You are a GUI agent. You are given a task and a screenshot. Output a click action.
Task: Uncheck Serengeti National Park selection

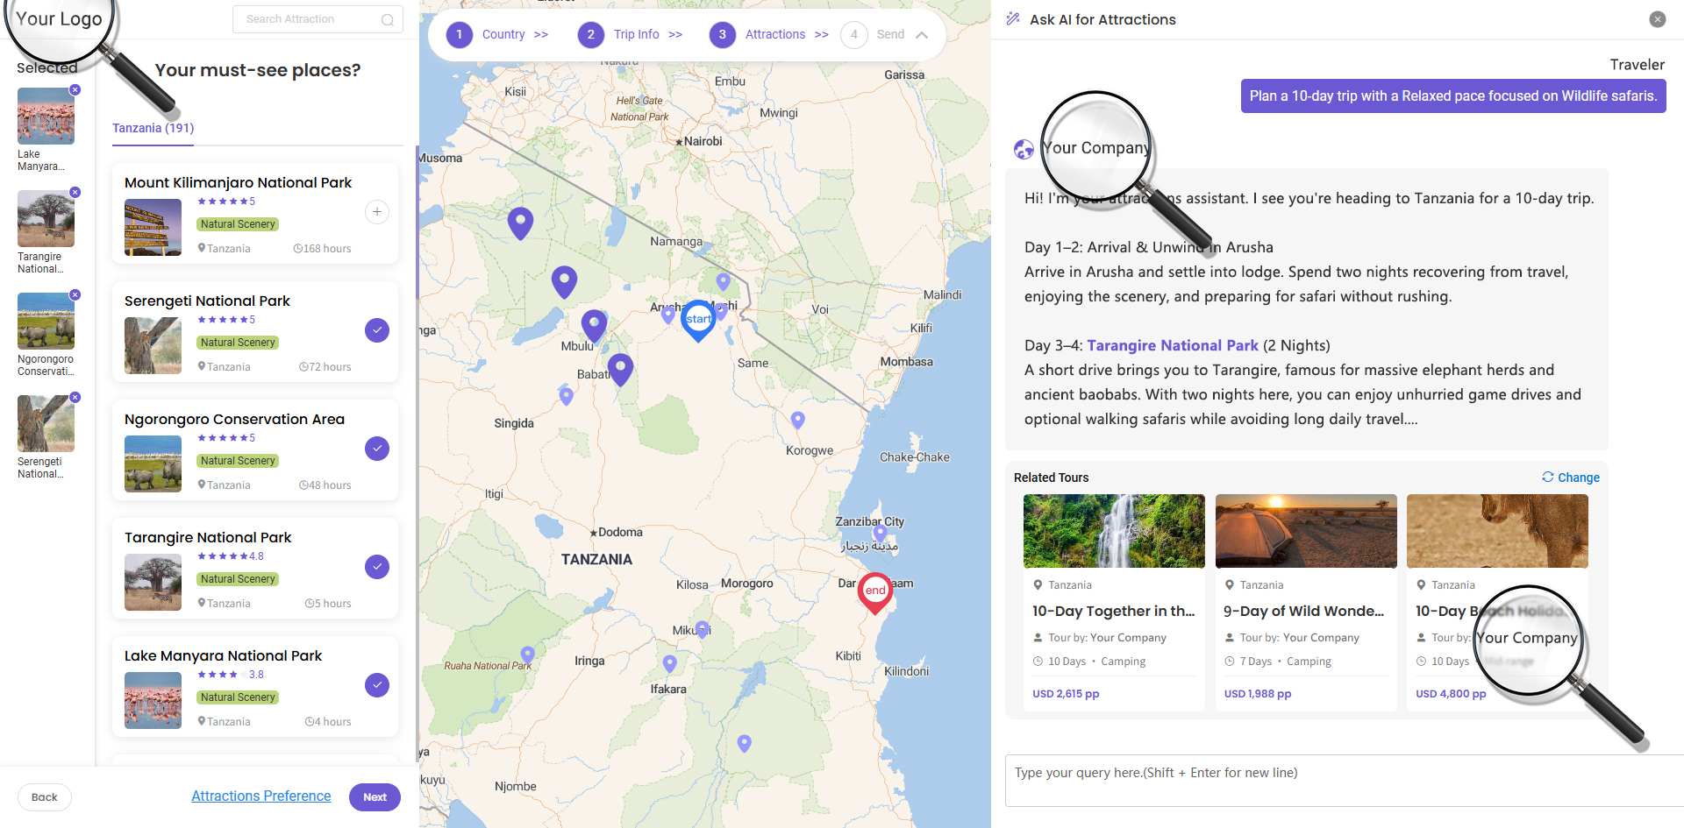377,330
